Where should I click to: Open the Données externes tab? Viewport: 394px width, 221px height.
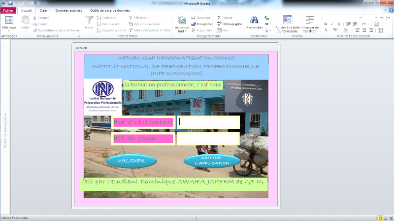(x=69, y=10)
